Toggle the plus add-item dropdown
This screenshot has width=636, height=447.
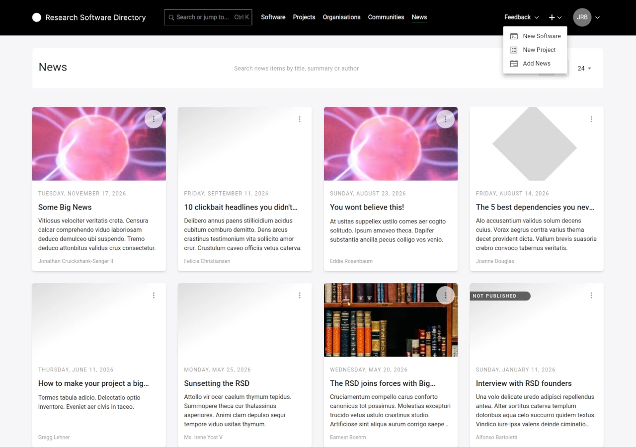[x=555, y=17]
